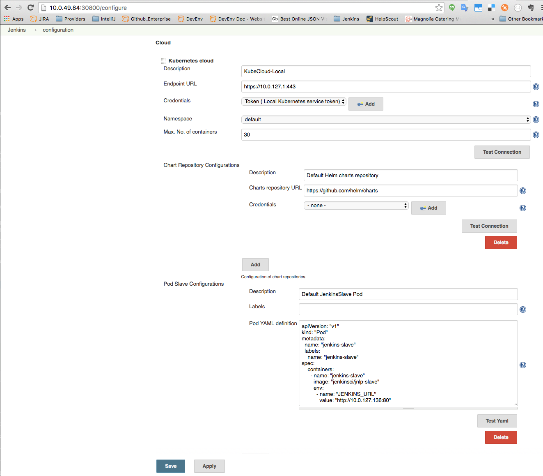The width and height of the screenshot is (543, 476).
Task: Open Kubernetes Credentials token dropdown
Action: pos(294,102)
